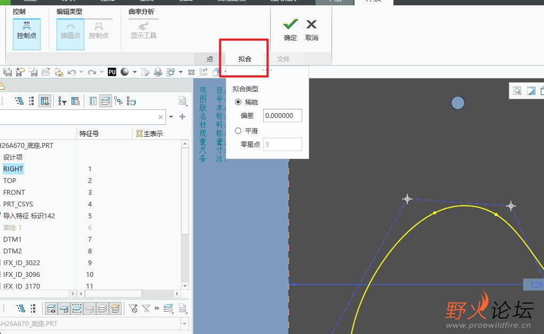Click the windows switch icon

(x=170, y=72)
